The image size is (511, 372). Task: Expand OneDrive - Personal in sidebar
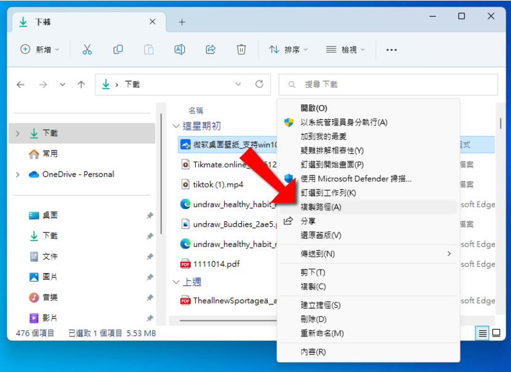point(17,175)
